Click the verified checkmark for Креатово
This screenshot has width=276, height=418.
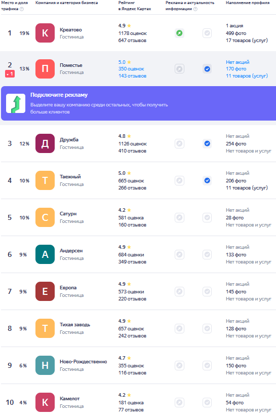(x=207, y=33)
